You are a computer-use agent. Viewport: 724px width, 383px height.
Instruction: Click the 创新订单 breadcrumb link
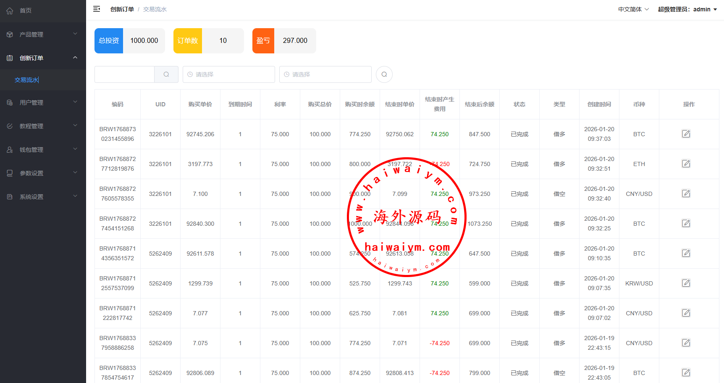(x=122, y=9)
